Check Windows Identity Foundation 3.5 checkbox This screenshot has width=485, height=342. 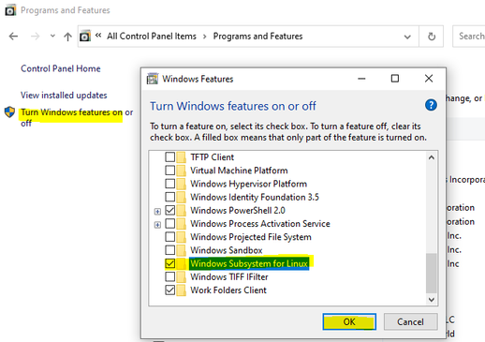pos(170,197)
